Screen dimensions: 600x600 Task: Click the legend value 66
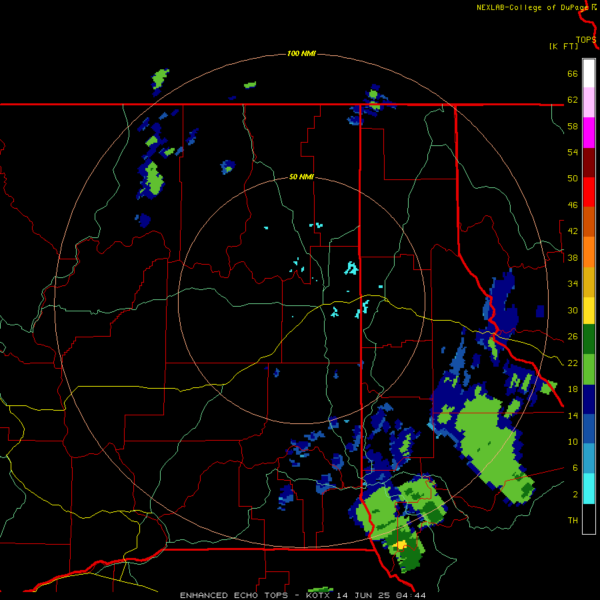click(x=573, y=73)
